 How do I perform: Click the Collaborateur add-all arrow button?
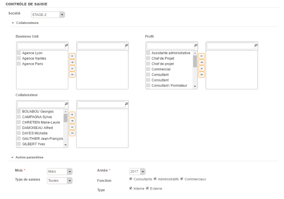[x=72, y=121]
